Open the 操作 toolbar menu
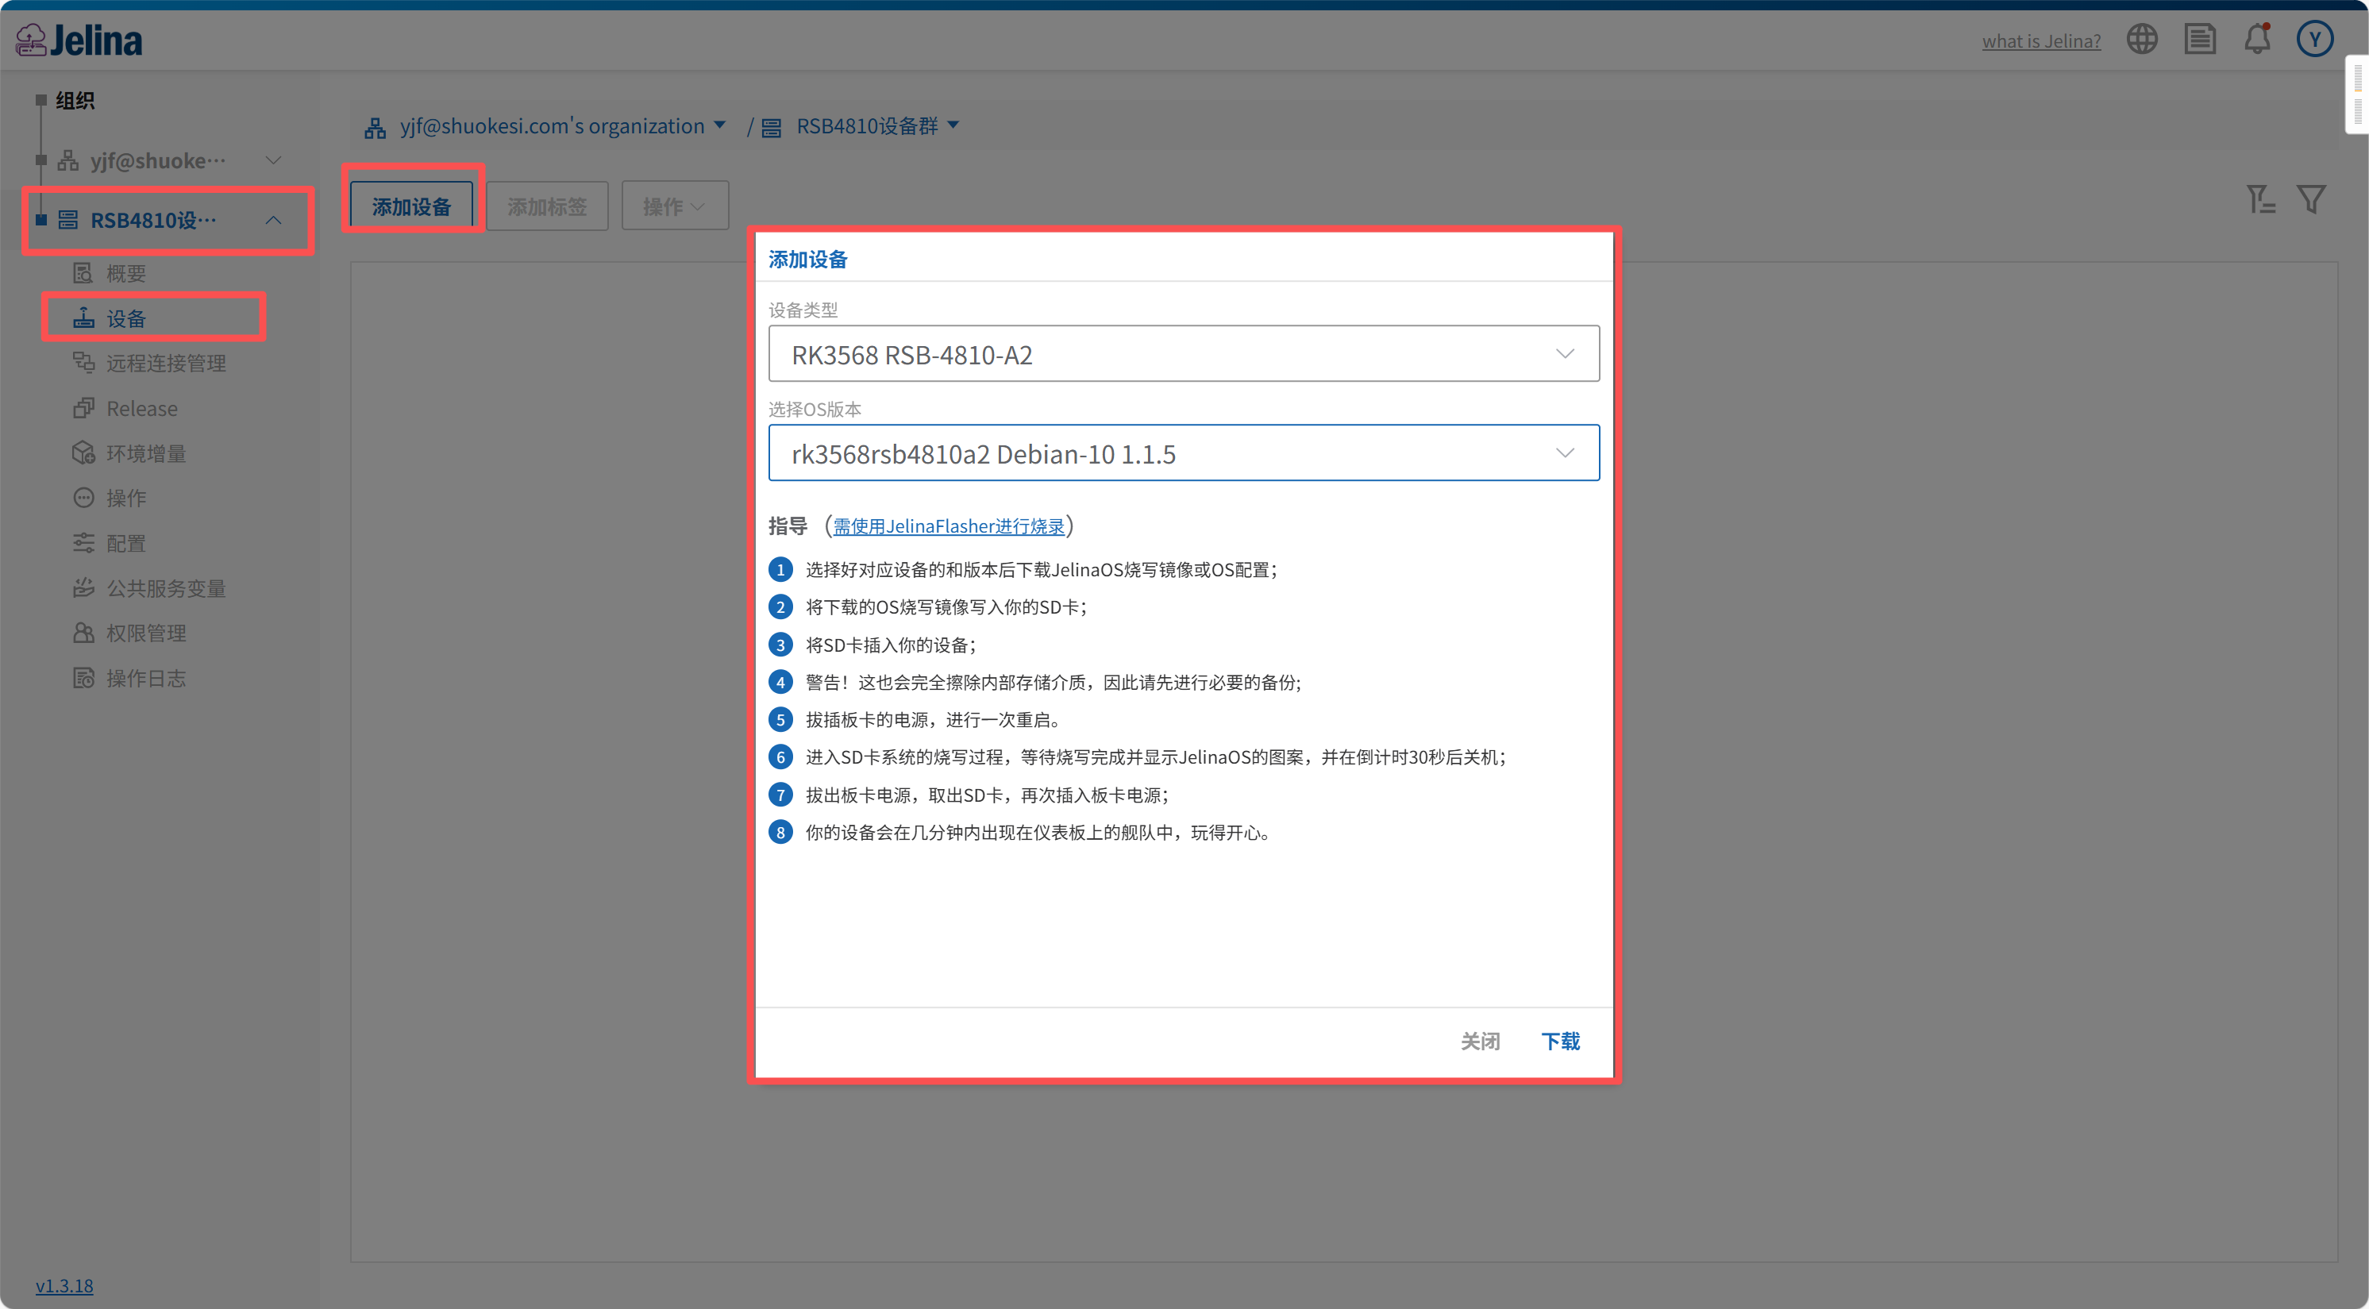The height and width of the screenshot is (1309, 2369). [x=674, y=205]
